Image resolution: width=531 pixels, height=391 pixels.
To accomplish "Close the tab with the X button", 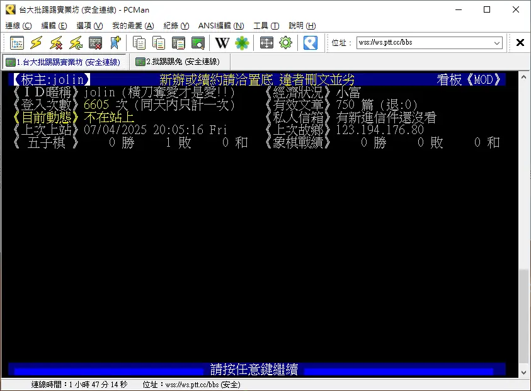I will pyautogui.click(x=520, y=43).
